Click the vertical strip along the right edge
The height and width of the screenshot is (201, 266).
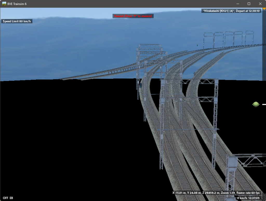click(x=264, y=65)
